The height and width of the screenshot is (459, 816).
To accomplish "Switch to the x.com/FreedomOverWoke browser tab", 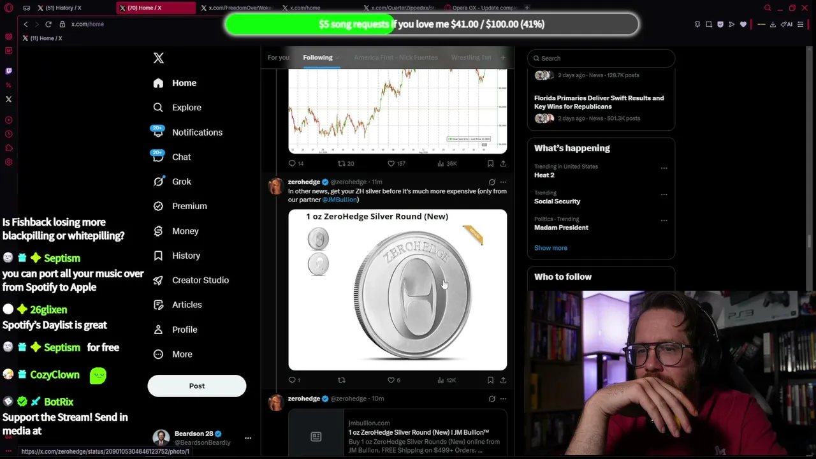I will [236, 8].
